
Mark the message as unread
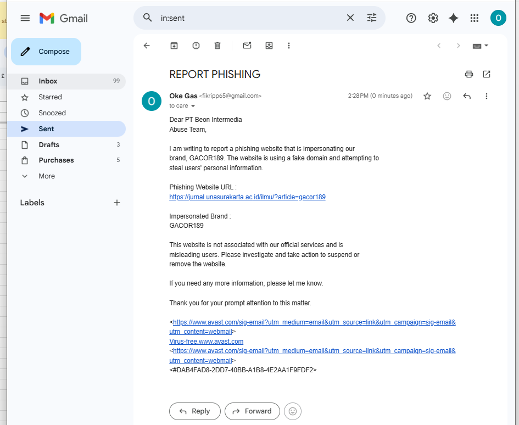click(x=247, y=46)
